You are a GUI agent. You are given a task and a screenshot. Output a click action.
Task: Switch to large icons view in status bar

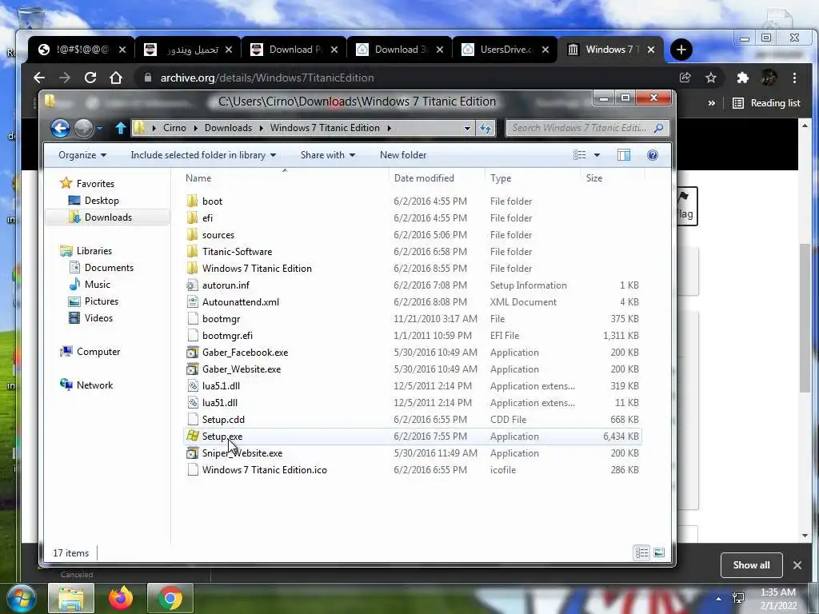(659, 552)
